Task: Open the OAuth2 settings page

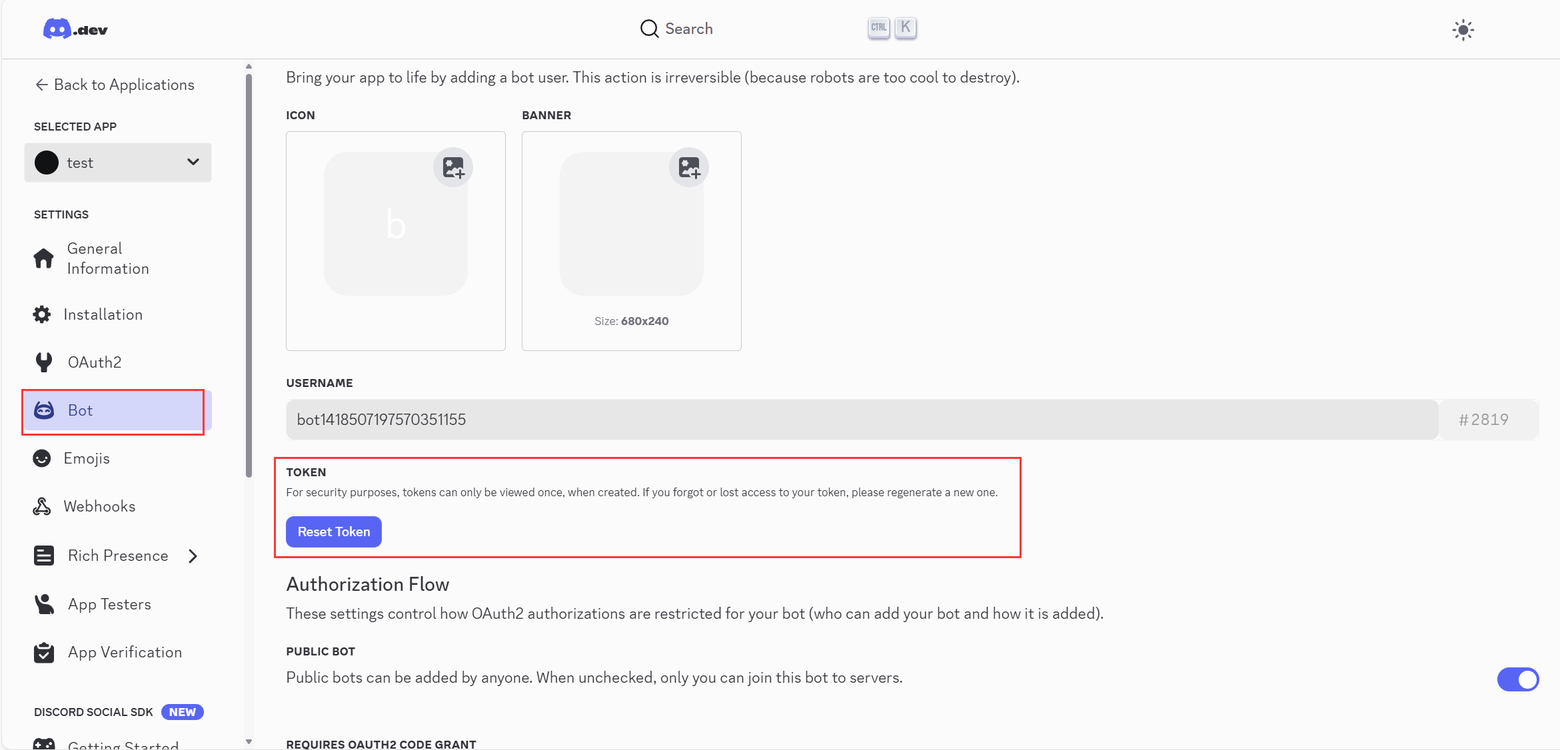Action: [x=118, y=362]
